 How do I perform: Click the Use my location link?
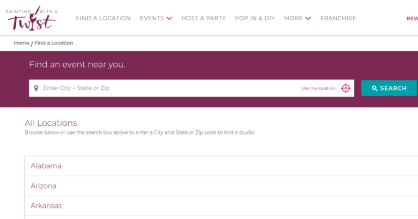[x=318, y=88]
